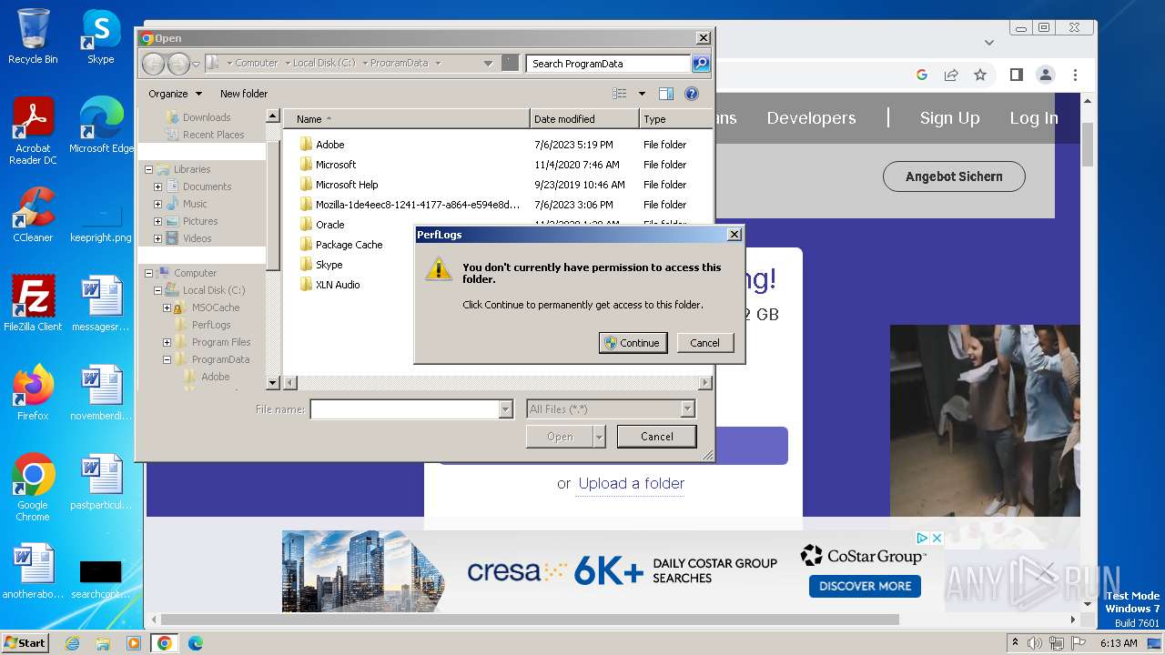This screenshot has width=1165, height=655.
Task: Open the Organize menu
Action: 176,94
